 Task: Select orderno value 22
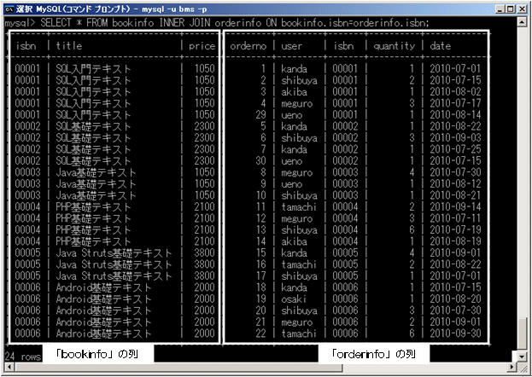(260, 333)
